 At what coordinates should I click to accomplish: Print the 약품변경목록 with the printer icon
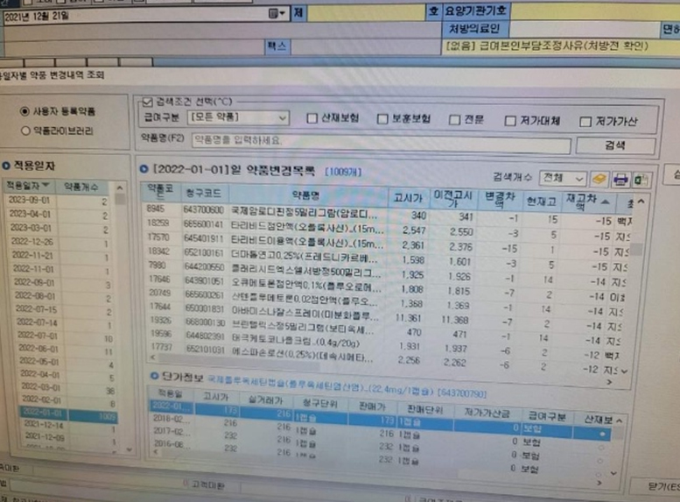620,180
